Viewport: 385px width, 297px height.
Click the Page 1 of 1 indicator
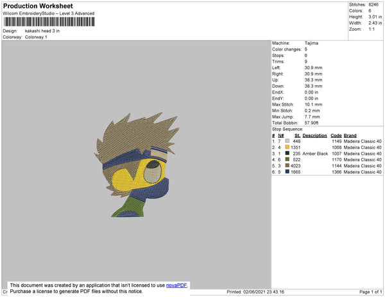(370, 292)
